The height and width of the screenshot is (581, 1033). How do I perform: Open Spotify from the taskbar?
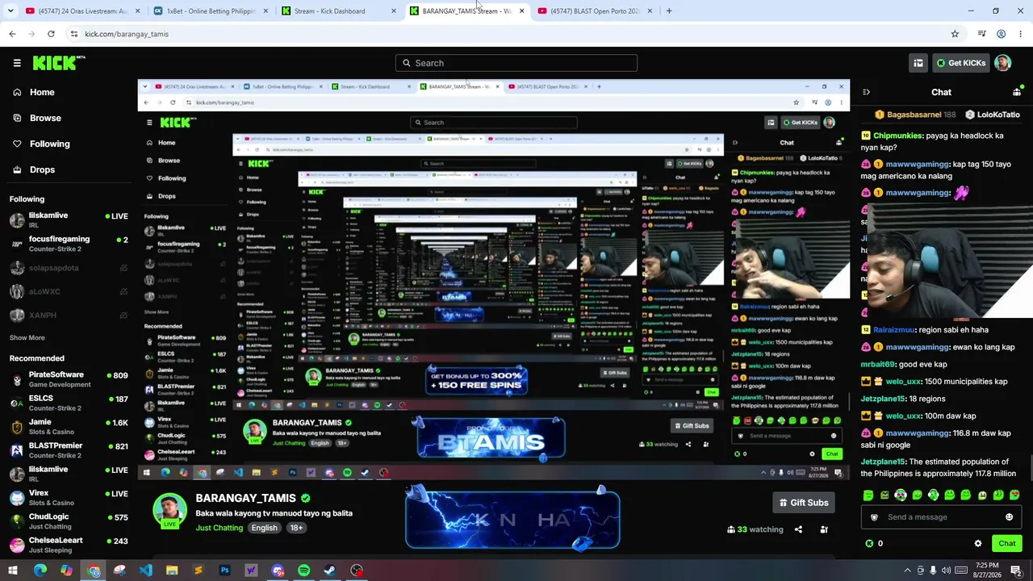[x=303, y=571]
